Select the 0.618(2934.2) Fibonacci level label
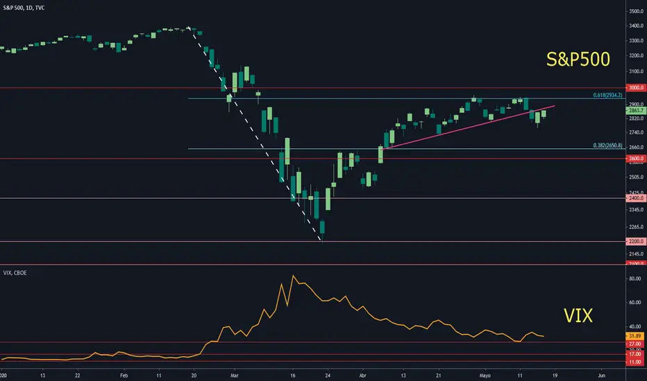 pyautogui.click(x=607, y=95)
